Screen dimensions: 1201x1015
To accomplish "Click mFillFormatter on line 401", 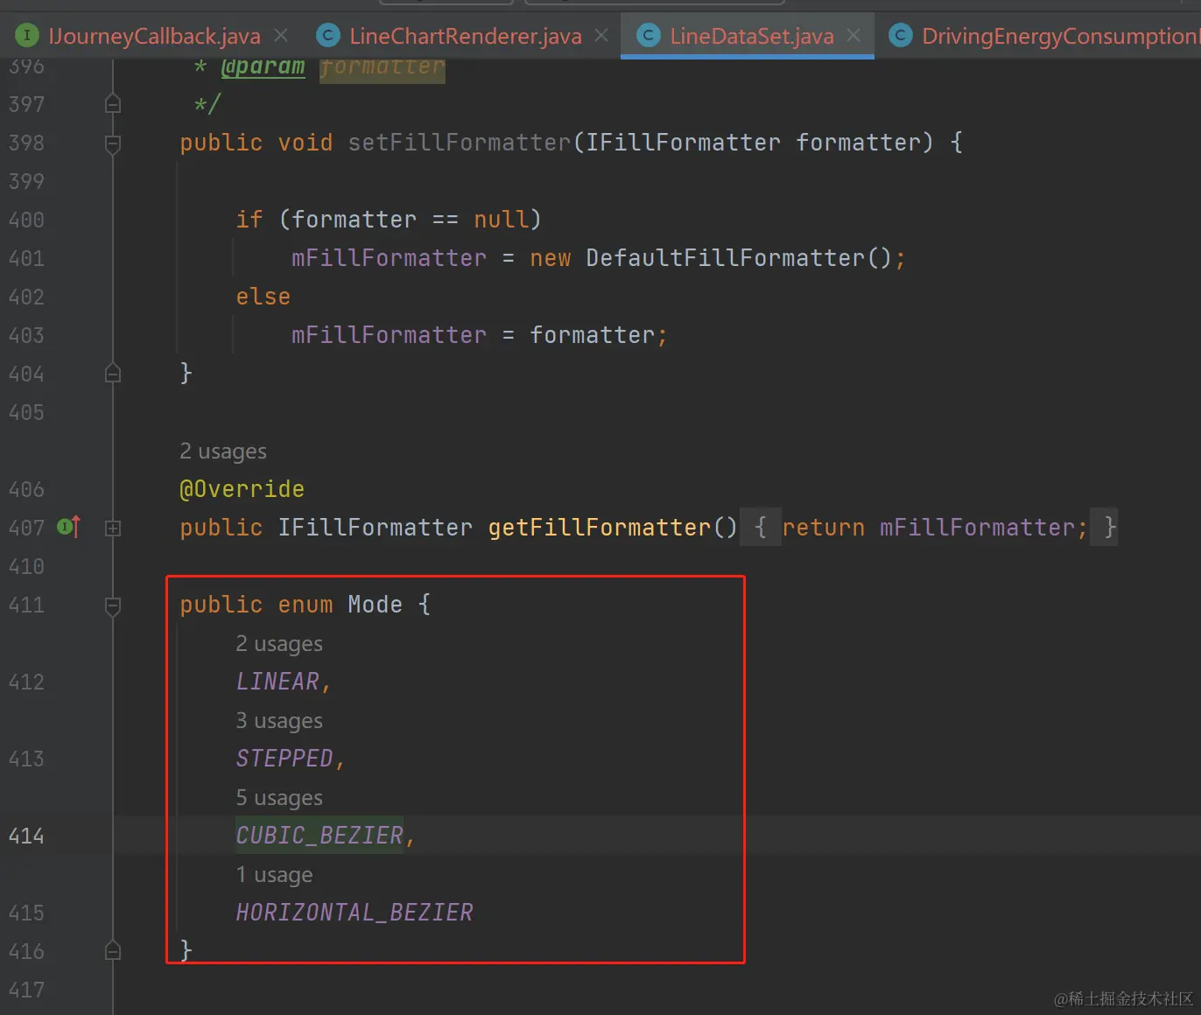I will pos(390,258).
